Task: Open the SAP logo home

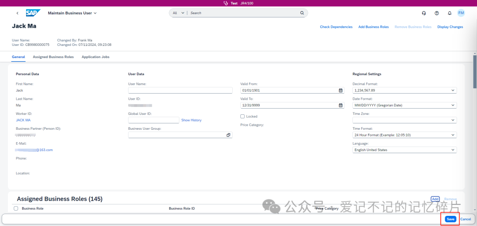Action: (x=33, y=13)
